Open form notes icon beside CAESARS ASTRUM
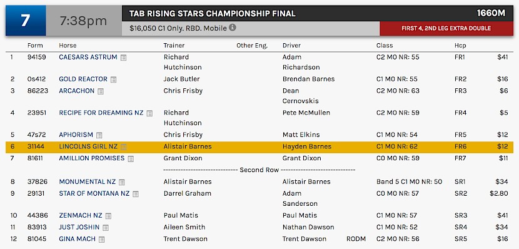This screenshot has width=519, height=249. click(123, 58)
